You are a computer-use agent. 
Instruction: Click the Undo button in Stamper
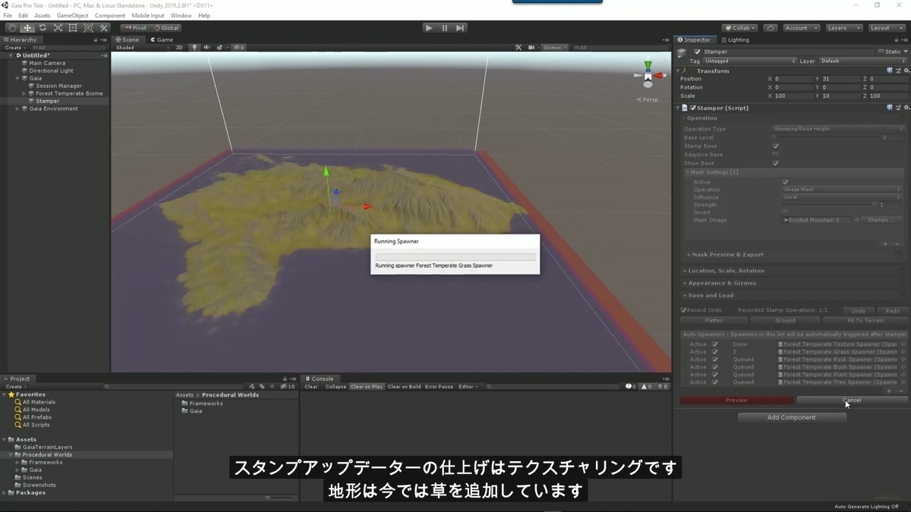(859, 310)
